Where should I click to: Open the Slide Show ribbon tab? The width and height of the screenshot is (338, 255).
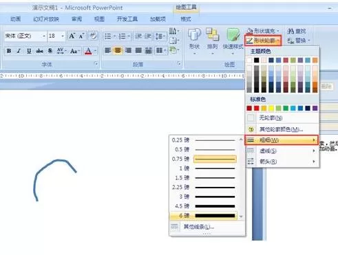click(x=46, y=19)
